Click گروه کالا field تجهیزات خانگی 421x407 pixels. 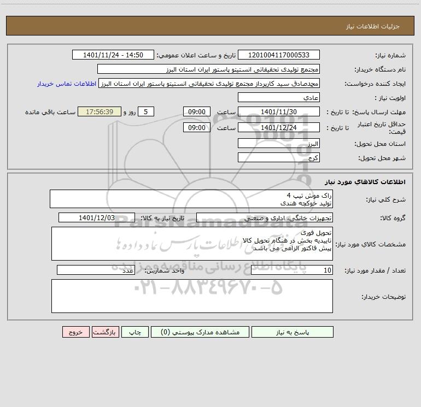[265, 217]
